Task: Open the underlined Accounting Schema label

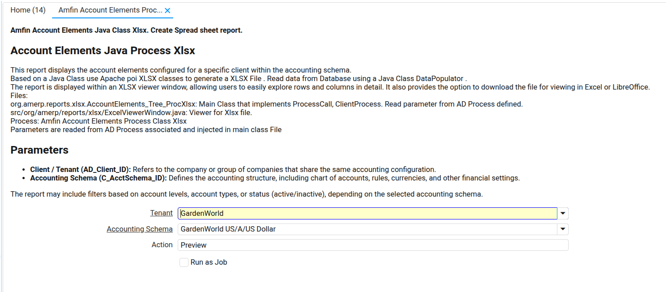Action: point(140,229)
